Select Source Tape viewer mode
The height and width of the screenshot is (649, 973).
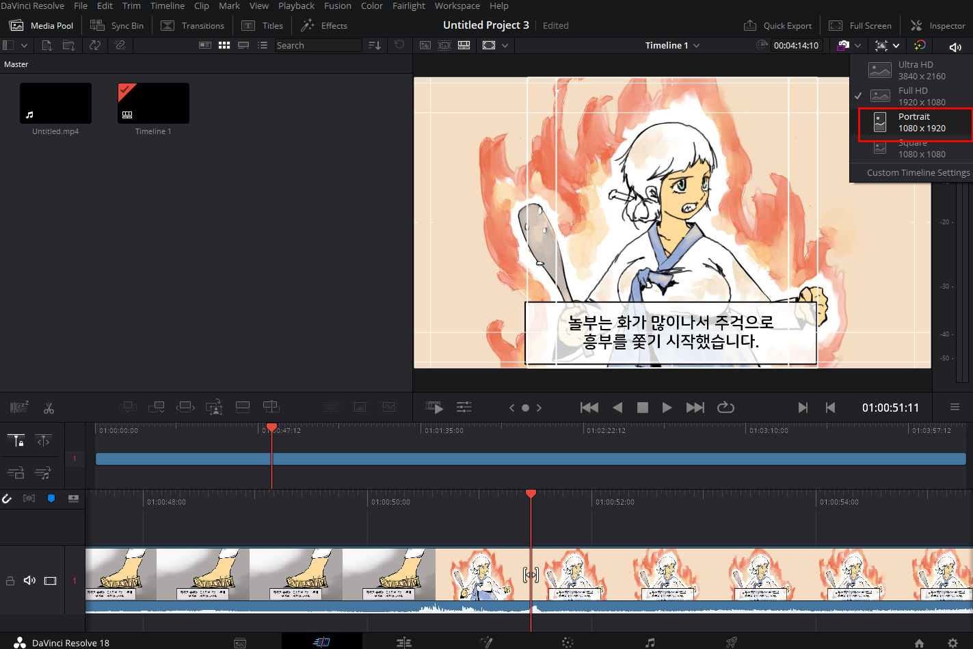coord(444,45)
